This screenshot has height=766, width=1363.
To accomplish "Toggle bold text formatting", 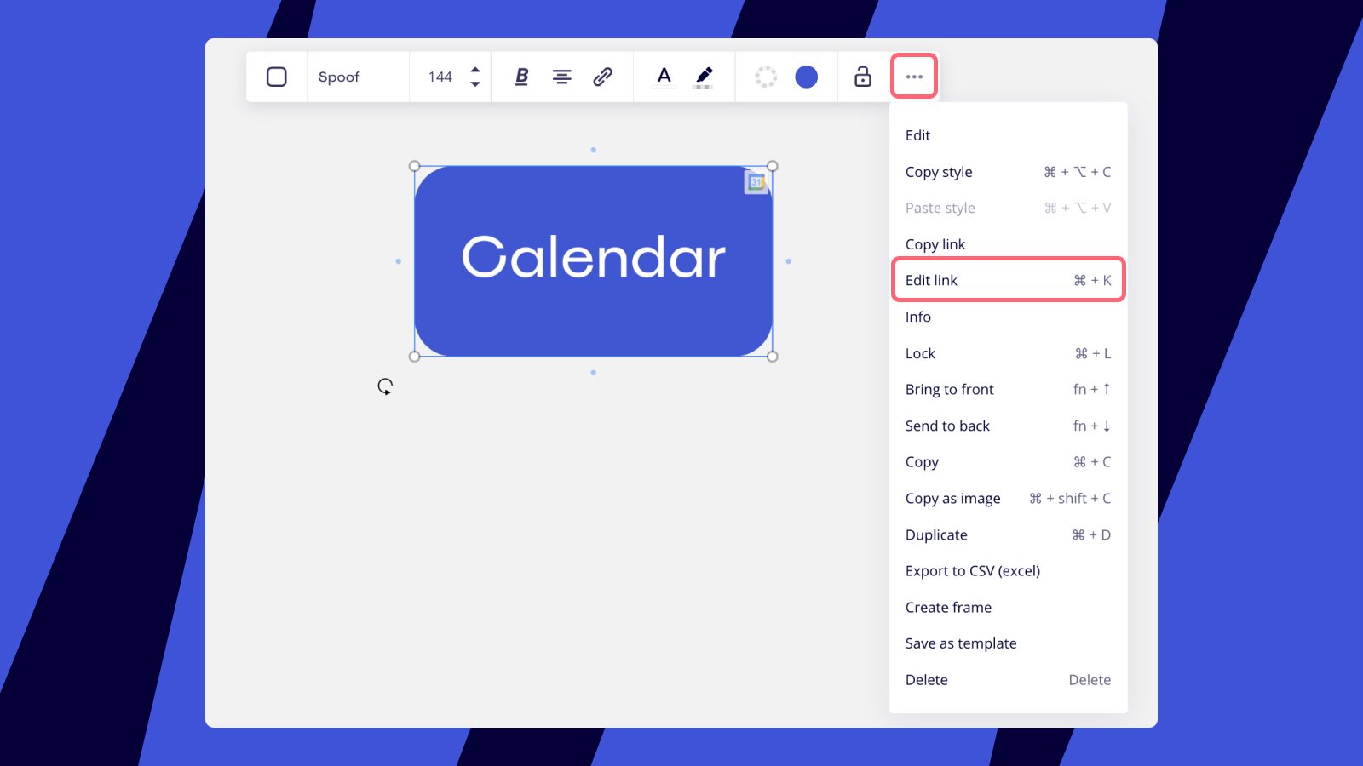I will pyautogui.click(x=521, y=77).
